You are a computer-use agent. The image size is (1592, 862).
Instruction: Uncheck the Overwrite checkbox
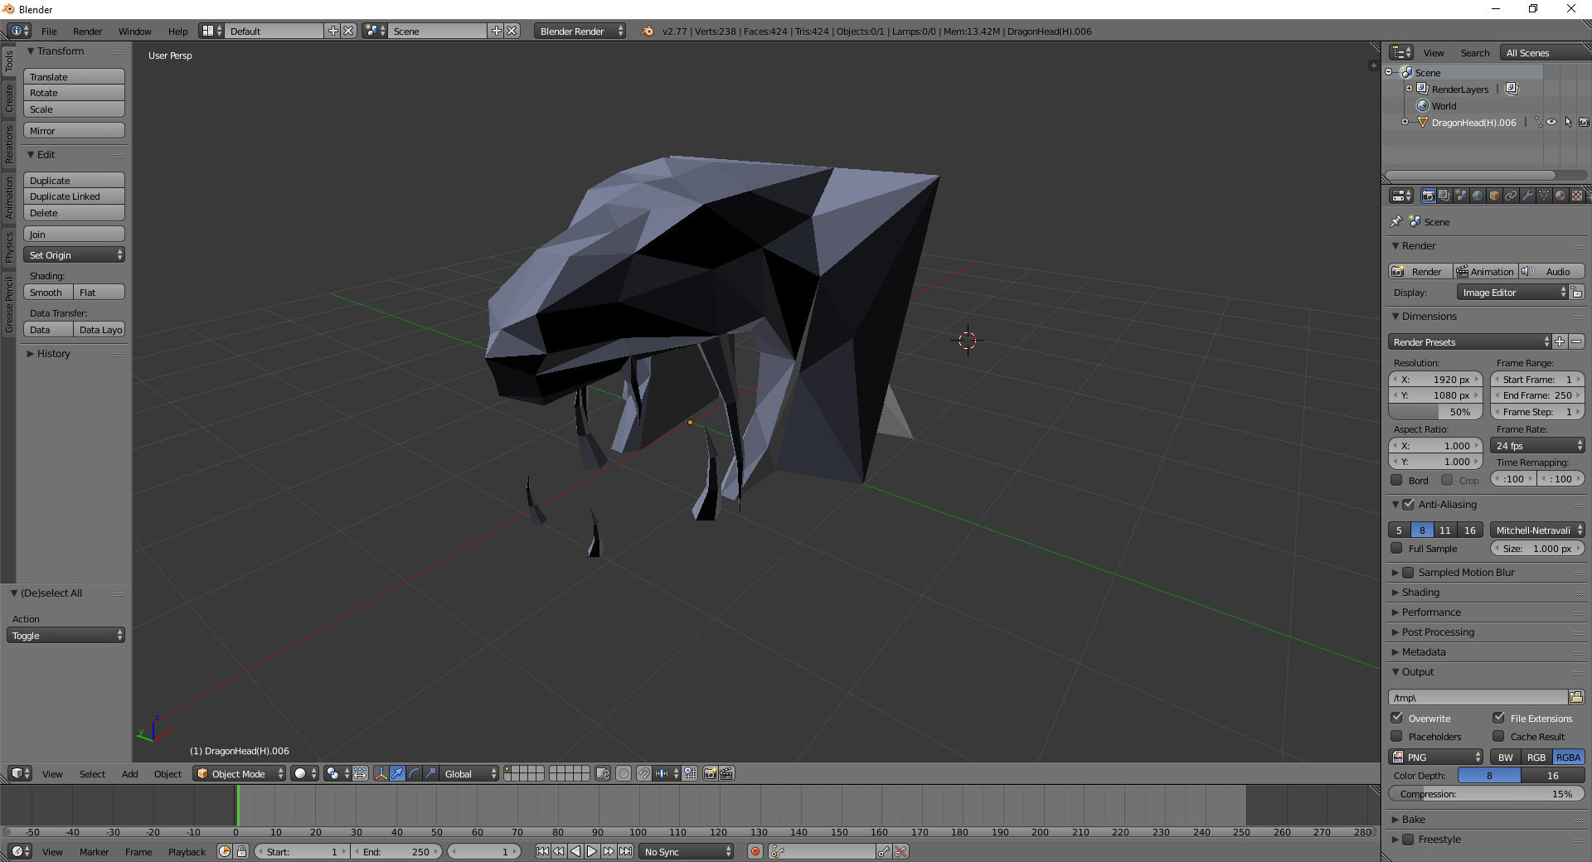(1397, 718)
